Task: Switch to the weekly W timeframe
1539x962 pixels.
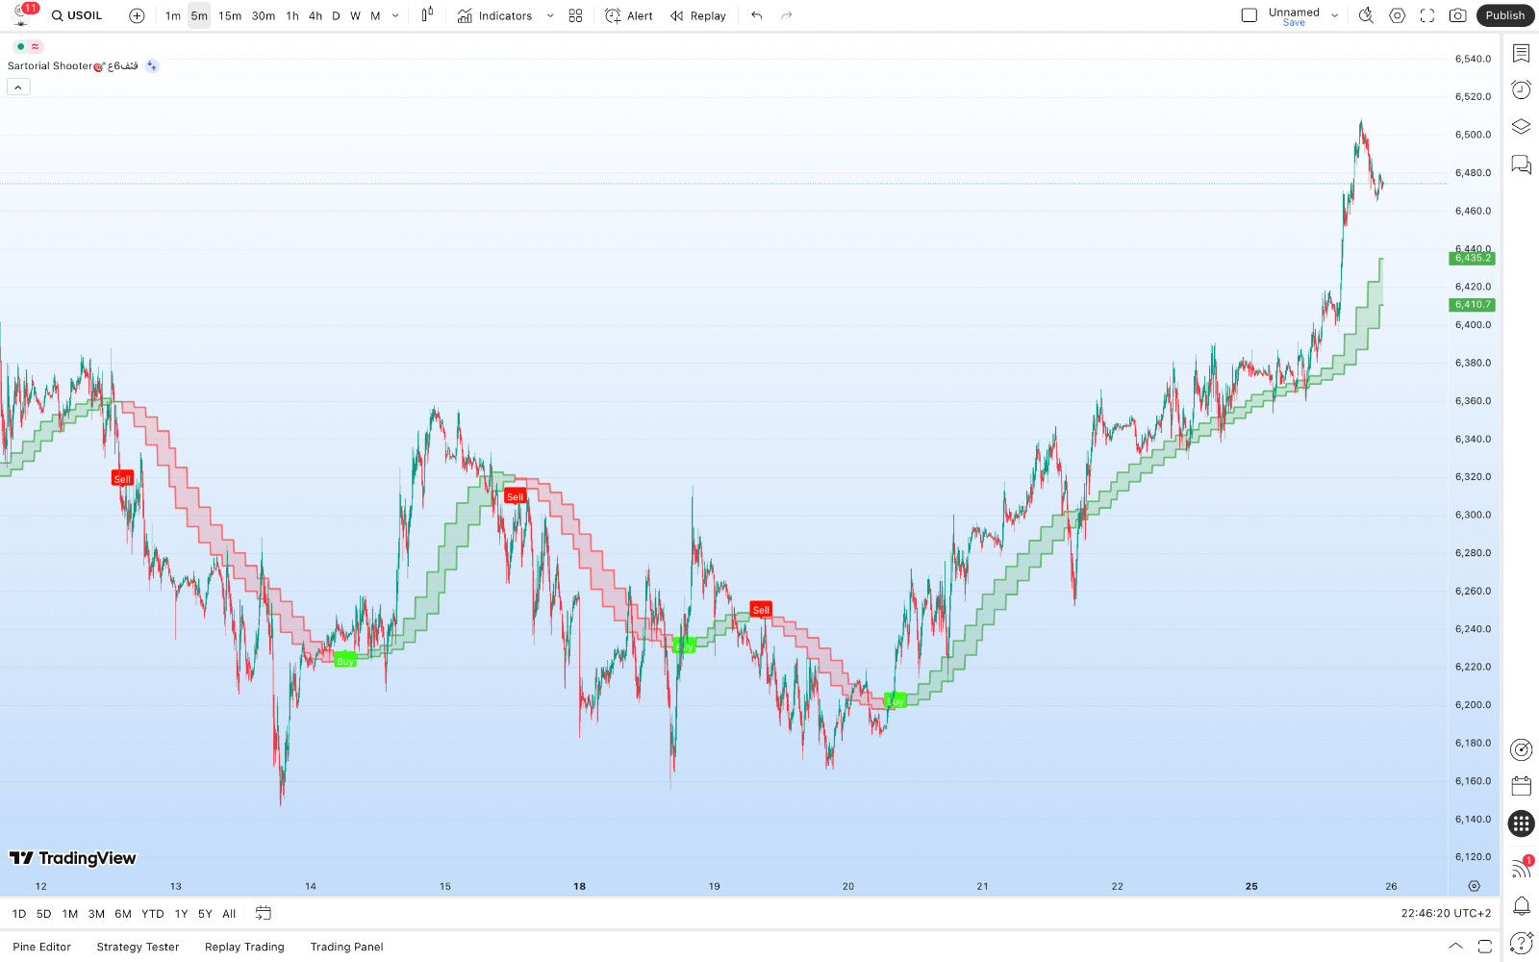Action: point(355,15)
